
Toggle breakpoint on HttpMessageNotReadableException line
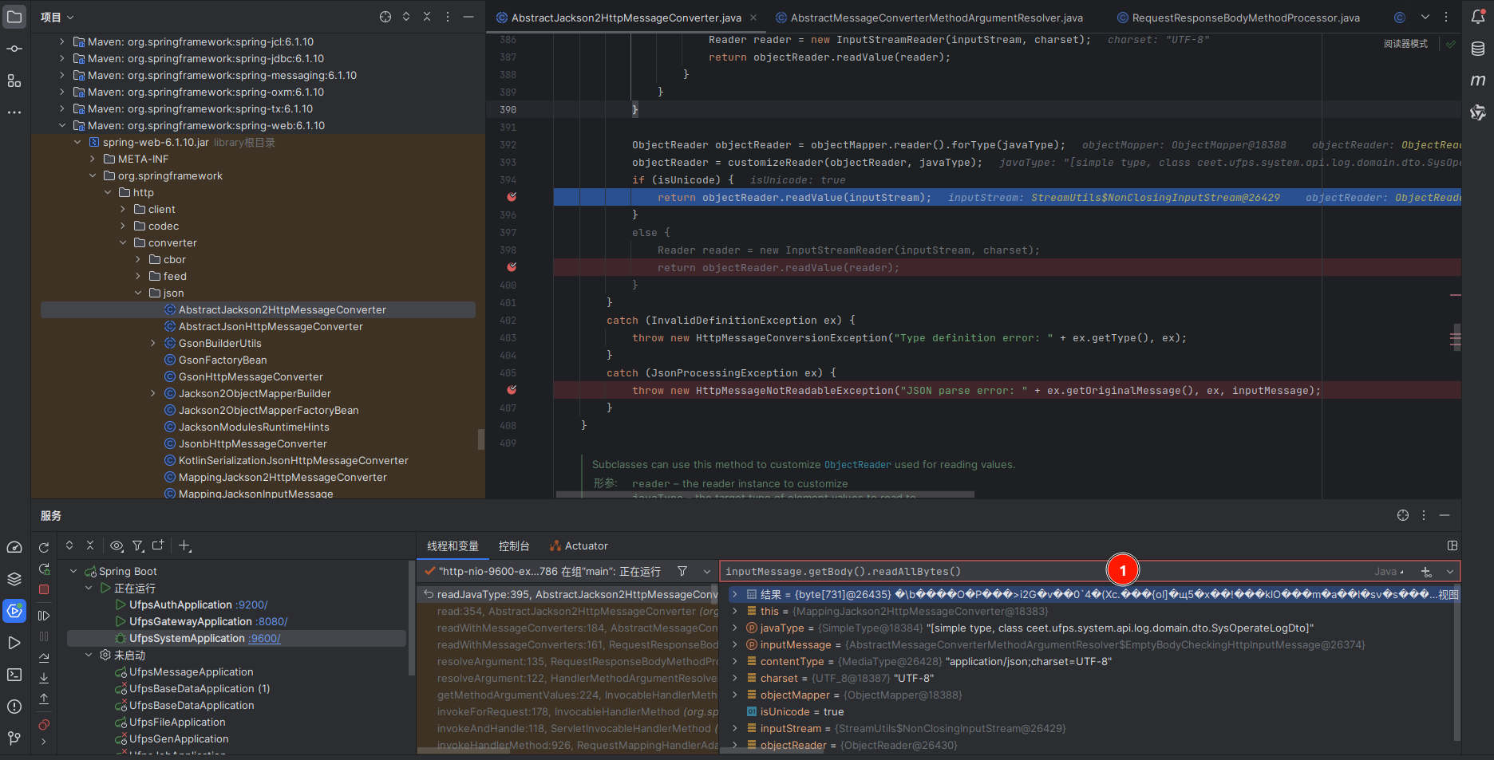[512, 390]
